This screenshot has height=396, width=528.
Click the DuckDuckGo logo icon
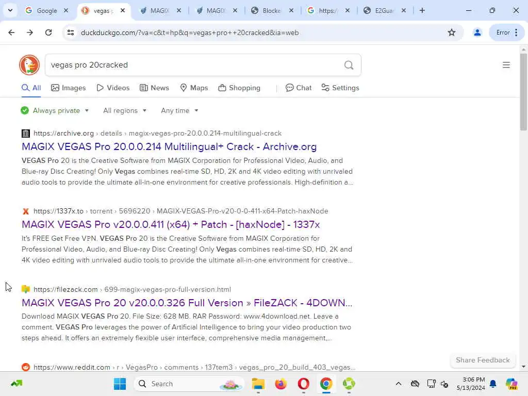[29, 65]
